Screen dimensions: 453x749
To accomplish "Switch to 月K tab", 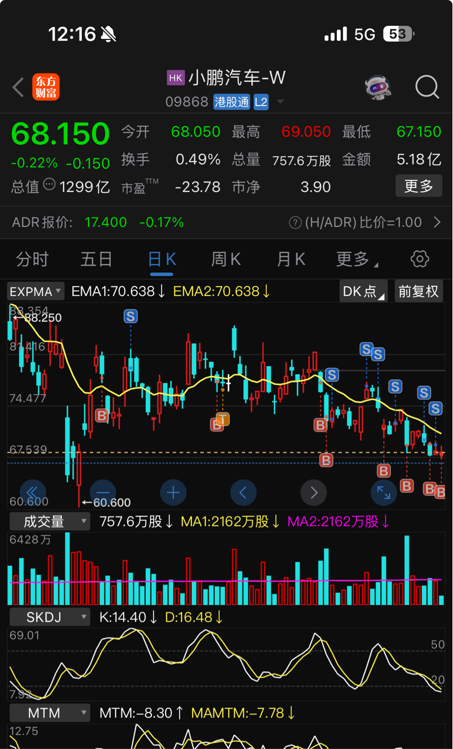I will [x=290, y=259].
